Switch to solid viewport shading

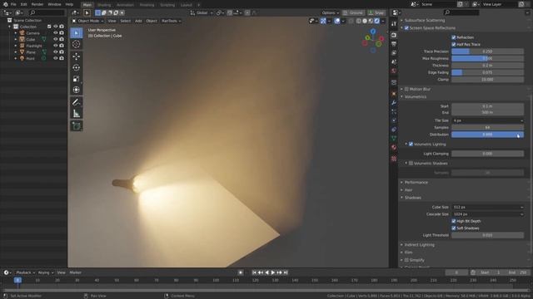tap(365, 21)
